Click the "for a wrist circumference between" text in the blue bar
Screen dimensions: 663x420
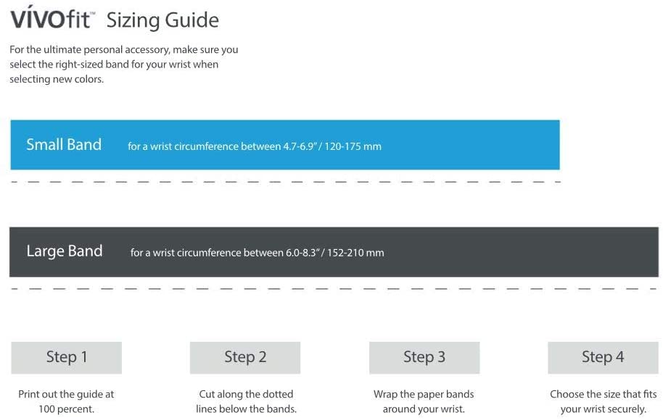click(x=204, y=146)
